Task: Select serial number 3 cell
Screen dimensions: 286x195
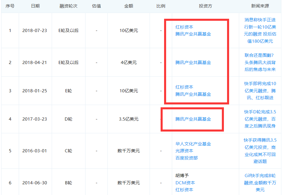Action: point(10,91)
